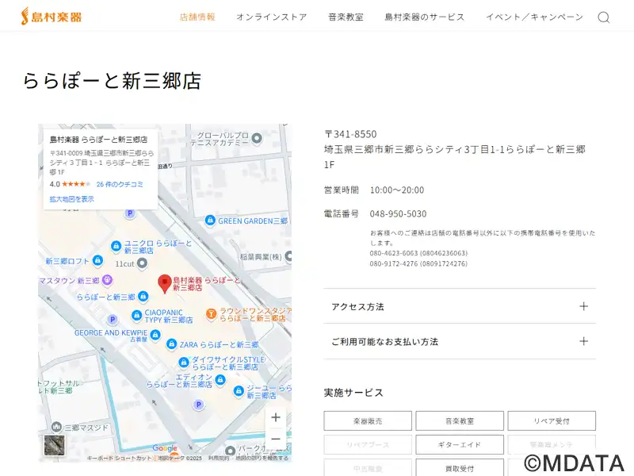Click the マスタウン 新三郷 purple marker

(x=107, y=280)
